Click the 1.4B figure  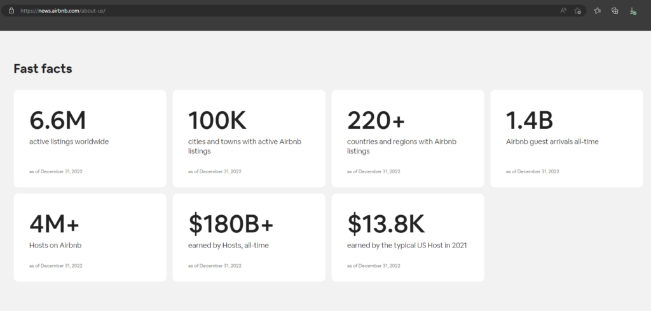pyautogui.click(x=530, y=120)
